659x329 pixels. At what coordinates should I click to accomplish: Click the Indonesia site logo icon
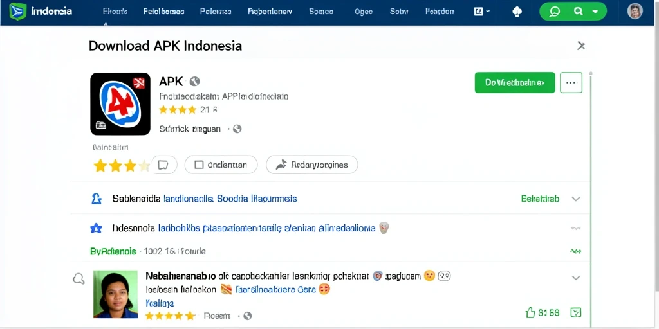(x=17, y=12)
